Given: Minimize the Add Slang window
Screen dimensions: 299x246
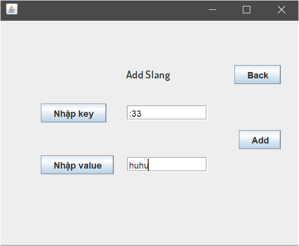Looking at the screenshot, I should point(212,9).
